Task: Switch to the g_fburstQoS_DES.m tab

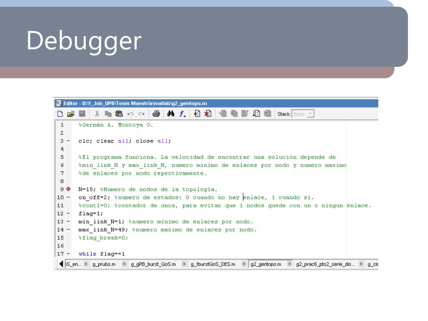Action: pyautogui.click(x=213, y=264)
